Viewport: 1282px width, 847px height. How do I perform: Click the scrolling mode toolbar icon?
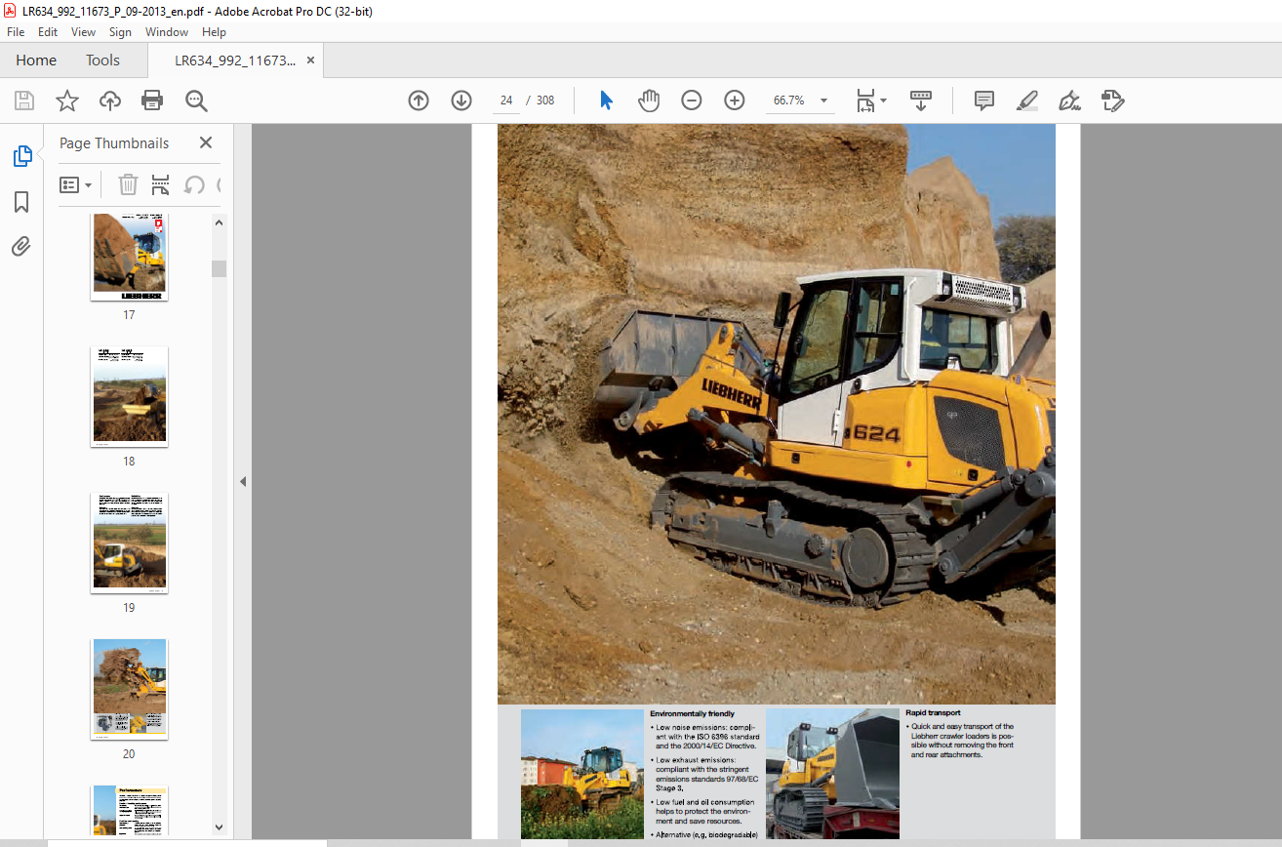click(921, 101)
